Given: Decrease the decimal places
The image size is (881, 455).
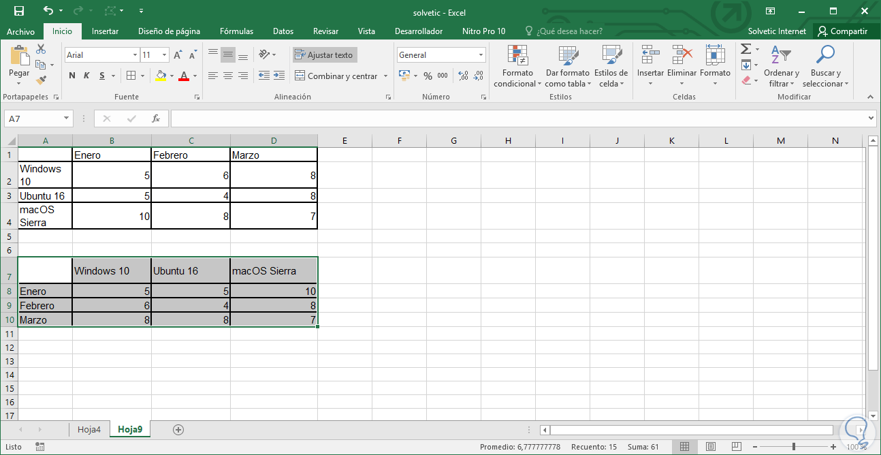Looking at the screenshot, I should pos(479,76).
